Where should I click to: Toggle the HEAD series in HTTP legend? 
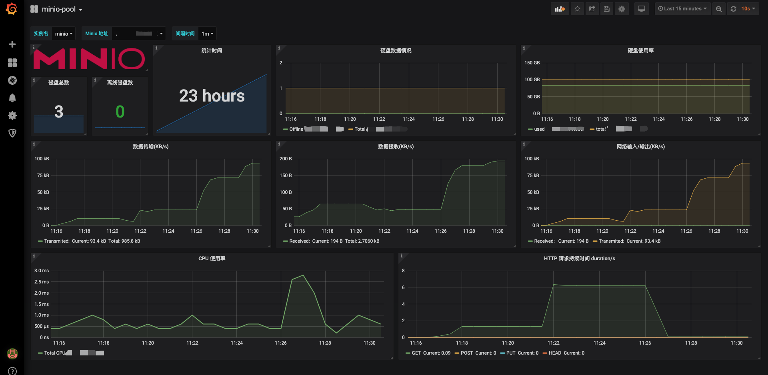click(555, 353)
